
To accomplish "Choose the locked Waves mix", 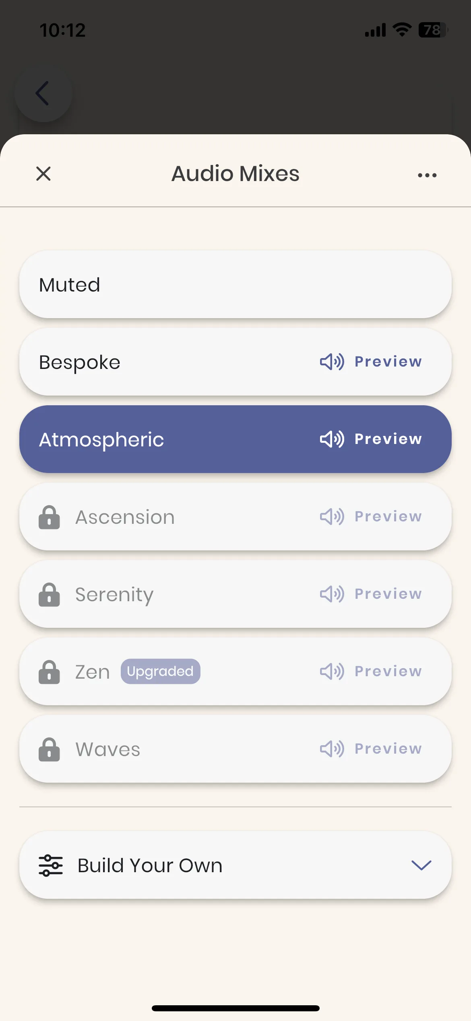I will pyautogui.click(x=235, y=749).
